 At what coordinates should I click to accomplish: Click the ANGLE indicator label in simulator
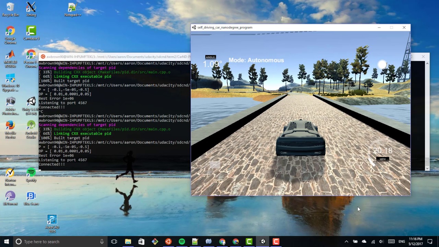coord(210,57)
